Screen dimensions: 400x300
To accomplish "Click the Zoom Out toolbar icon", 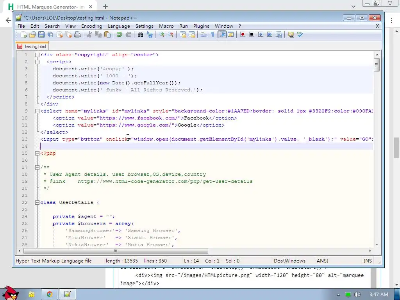I will tap(171, 35).
